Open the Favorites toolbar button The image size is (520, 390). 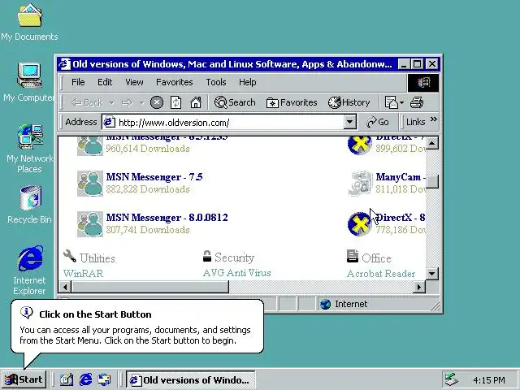click(292, 102)
